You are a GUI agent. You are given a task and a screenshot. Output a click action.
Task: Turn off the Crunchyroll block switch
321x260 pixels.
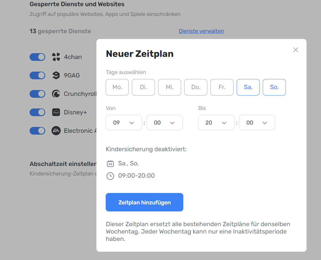(x=38, y=94)
